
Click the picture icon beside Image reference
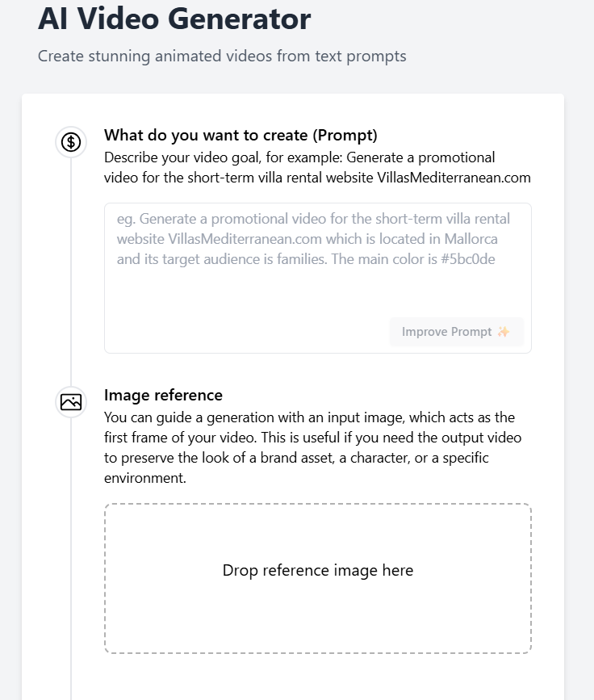(71, 402)
